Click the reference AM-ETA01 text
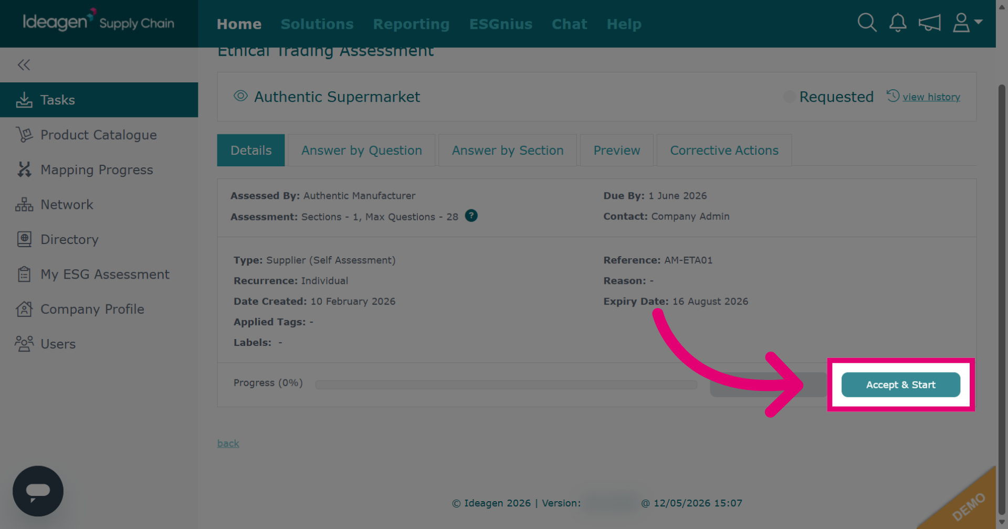 [x=688, y=260]
